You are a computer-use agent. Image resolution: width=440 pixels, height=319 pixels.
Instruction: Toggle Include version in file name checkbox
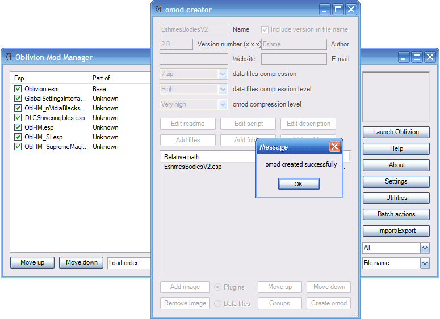[x=265, y=29]
